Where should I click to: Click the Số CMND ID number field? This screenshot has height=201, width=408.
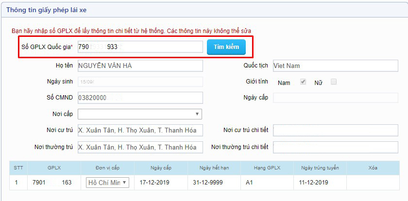[139, 98]
